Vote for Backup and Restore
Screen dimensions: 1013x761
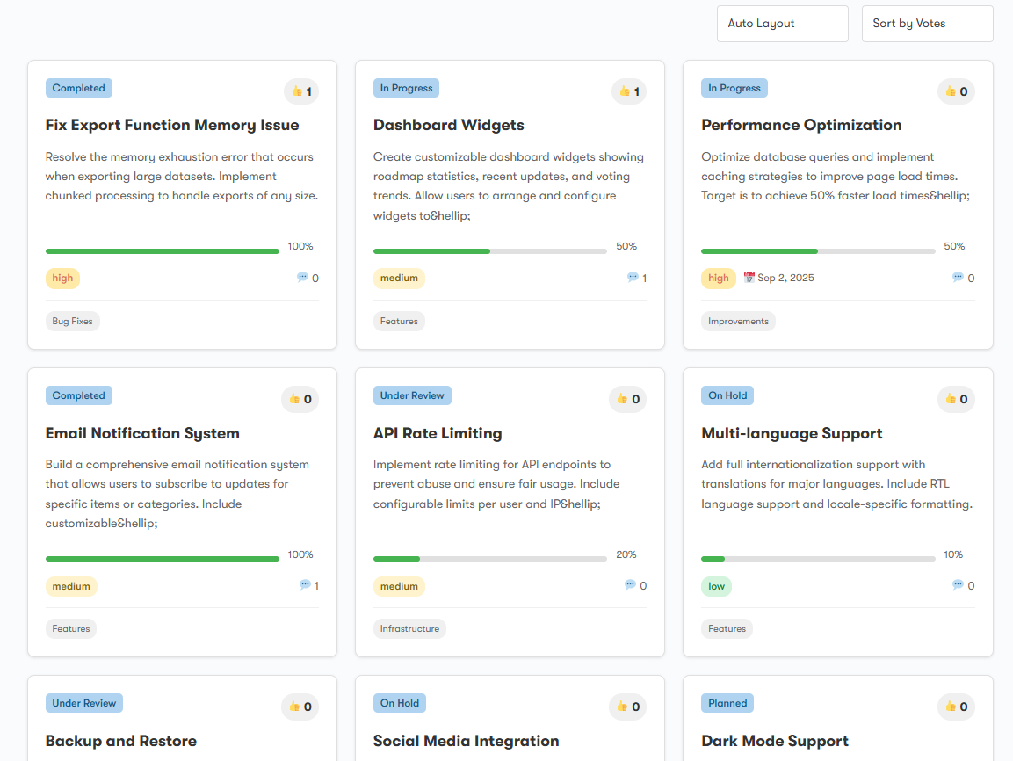(x=300, y=707)
